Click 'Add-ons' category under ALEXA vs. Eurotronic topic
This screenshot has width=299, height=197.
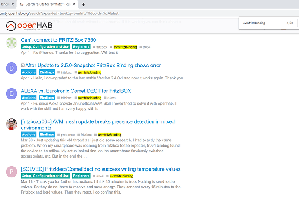click(29, 98)
